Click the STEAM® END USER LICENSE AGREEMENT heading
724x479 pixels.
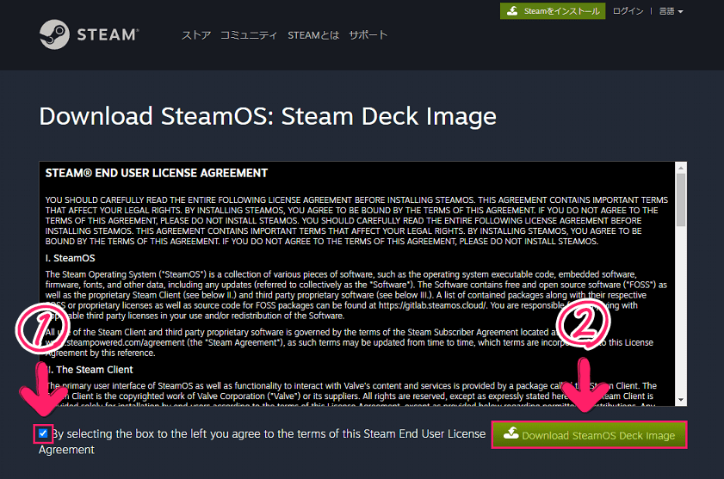click(x=157, y=173)
